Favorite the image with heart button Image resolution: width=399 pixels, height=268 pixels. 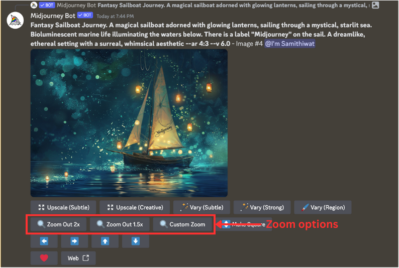click(x=44, y=258)
